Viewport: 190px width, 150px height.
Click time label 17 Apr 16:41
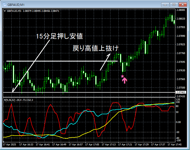(43, 145)
